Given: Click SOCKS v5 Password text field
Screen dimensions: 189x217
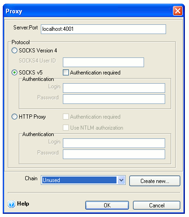Looking at the screenshot, I should (114, 99).
